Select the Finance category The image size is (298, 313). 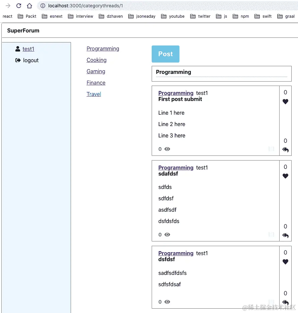click(x=96, y=83)
